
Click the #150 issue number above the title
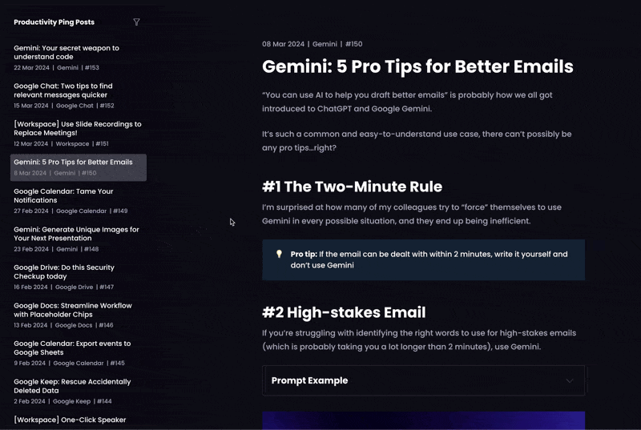tap(353, 44)
